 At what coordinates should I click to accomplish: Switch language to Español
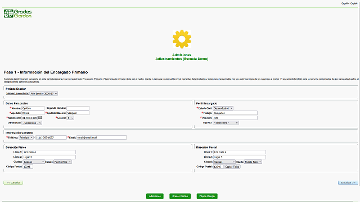coord(345,3)
